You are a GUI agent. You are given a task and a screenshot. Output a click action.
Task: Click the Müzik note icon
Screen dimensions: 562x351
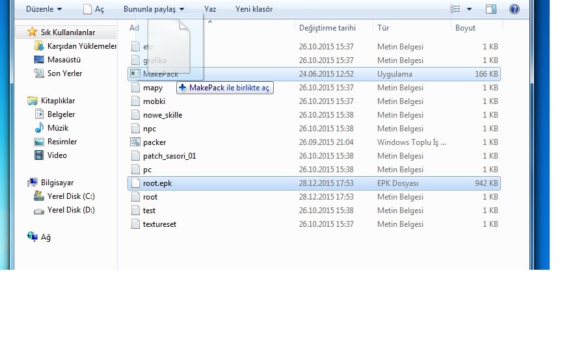[x=39, y=128]
